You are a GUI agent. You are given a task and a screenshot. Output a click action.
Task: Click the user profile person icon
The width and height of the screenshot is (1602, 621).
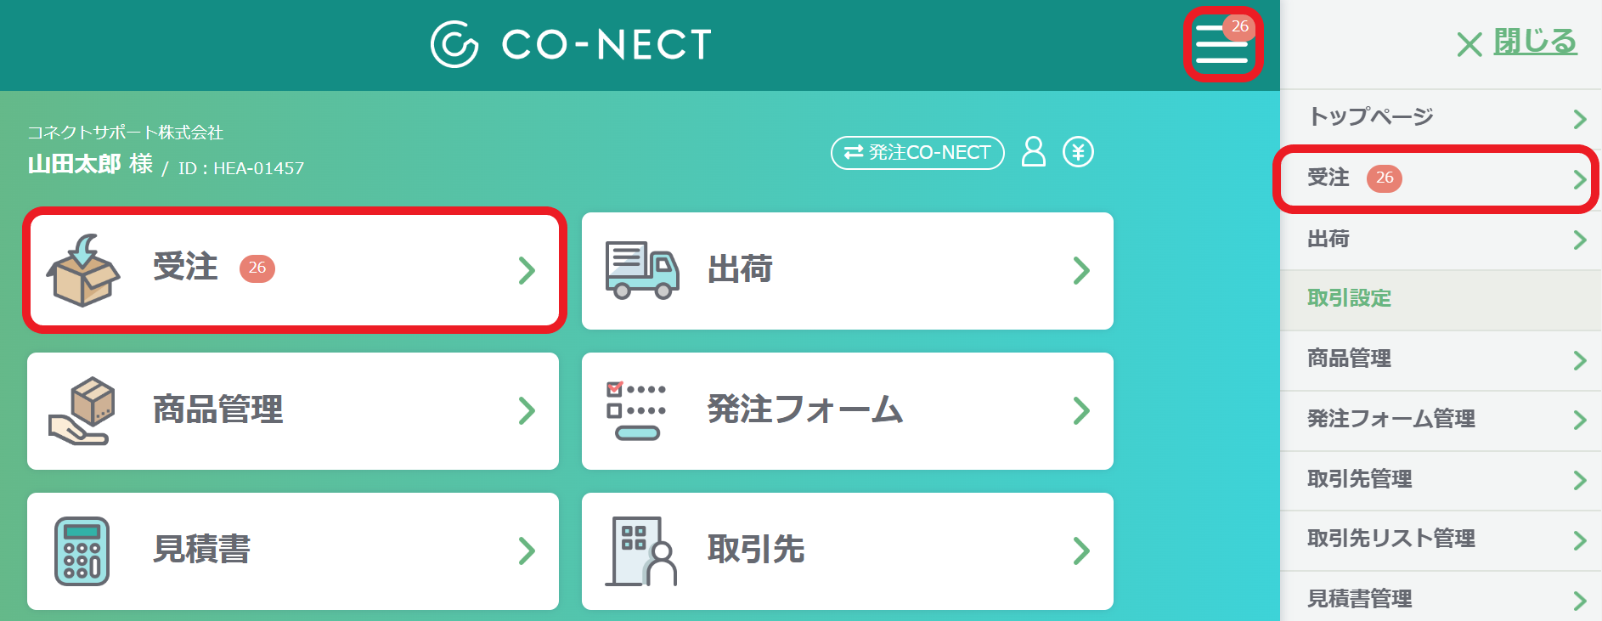[1033, 153]
